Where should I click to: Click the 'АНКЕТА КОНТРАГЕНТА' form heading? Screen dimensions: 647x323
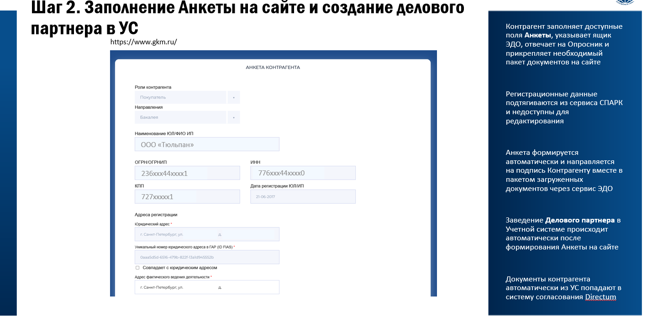click(273, 68)
